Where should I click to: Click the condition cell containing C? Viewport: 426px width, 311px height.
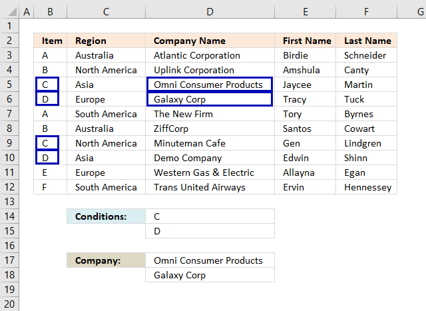coord(210,216)
